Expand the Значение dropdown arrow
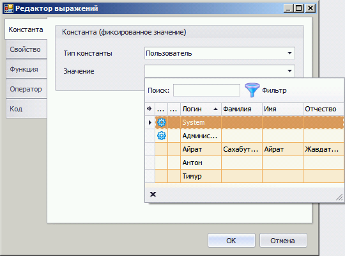The image size is (345, 256). 289,71
